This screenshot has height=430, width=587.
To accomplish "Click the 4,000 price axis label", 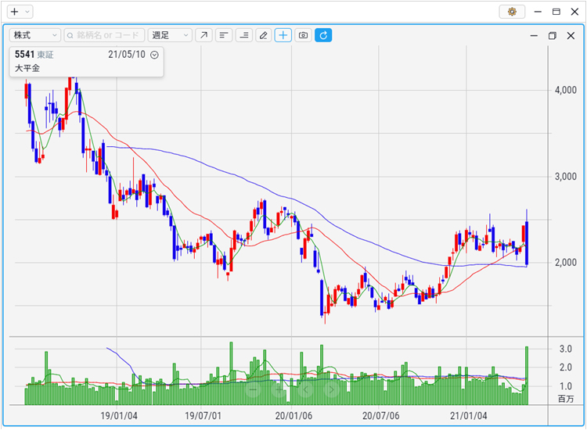I will pyautogui.click(x=566, y=90).
